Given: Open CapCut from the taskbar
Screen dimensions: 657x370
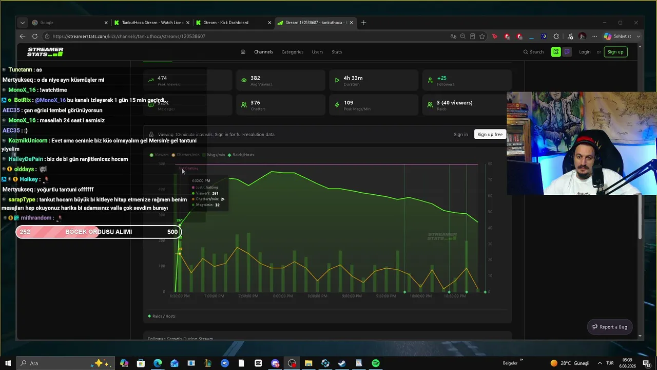Looking at the screenshot, I should click(x=258, y=363).
